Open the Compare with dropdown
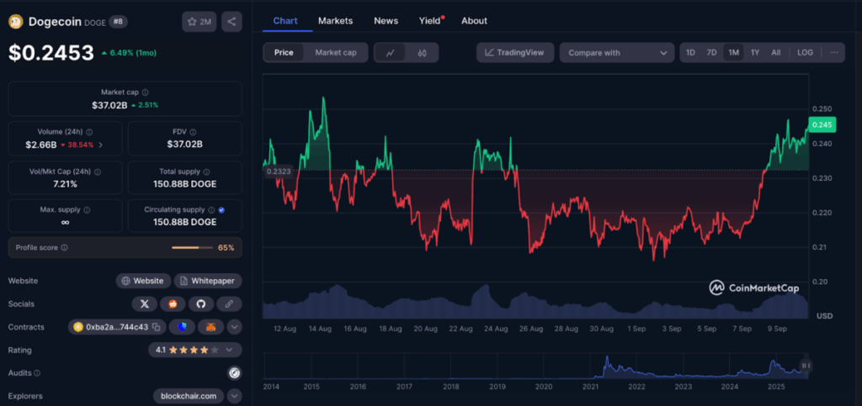The image size is (862, 406). pyautogui.click(x=617, y=53)
